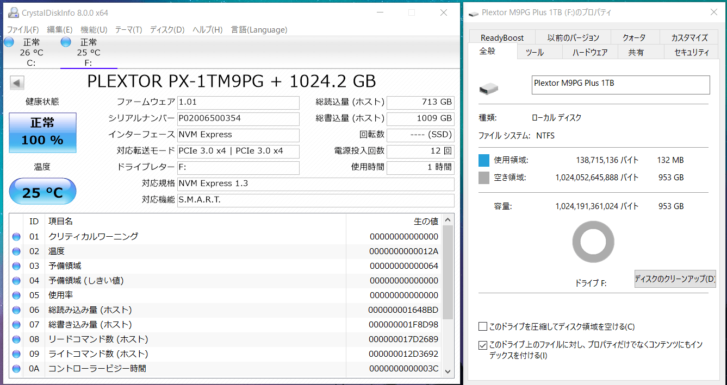Select drive C: status orb icon
The width and height of the screenshot is (727, 385).
[x=9, y=42]
